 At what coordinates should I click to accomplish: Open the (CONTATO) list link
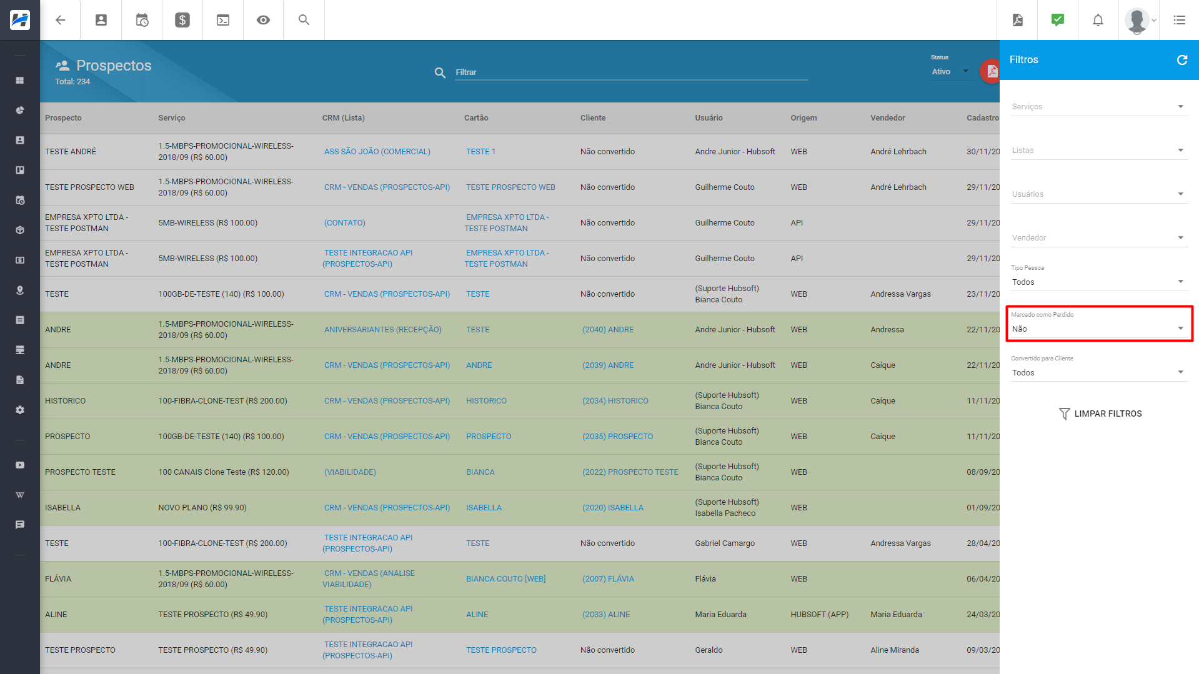[x=344, y=223]
